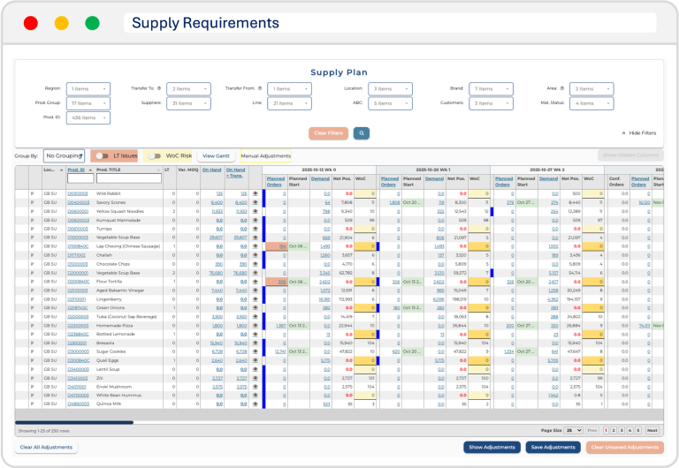This screenshot has width=679, height=468.
Task: Click the blue search icon button
Action: coord(362,133)
